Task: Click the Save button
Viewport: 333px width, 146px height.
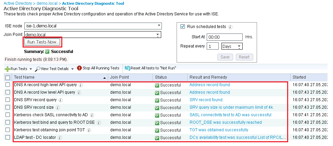Action: tap(225, 57)
